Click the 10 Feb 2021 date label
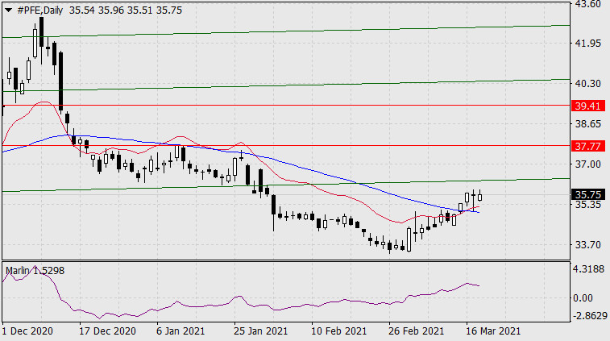This screenshot has height=341, width=610. click(x=339, y=331)
